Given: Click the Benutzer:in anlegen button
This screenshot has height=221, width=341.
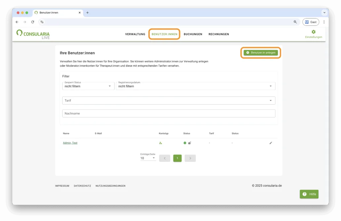Looking at the screenshot, I should click(261, 53).
